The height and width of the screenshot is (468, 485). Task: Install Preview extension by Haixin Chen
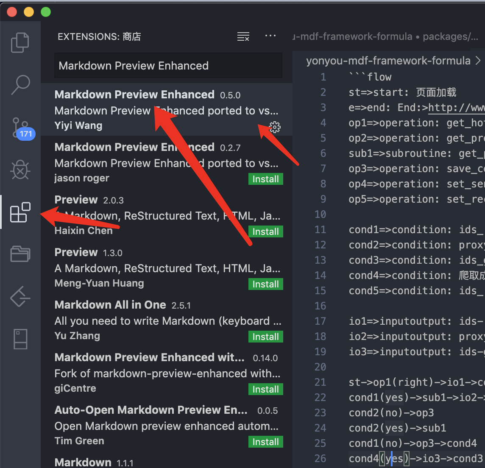(266, 232)
